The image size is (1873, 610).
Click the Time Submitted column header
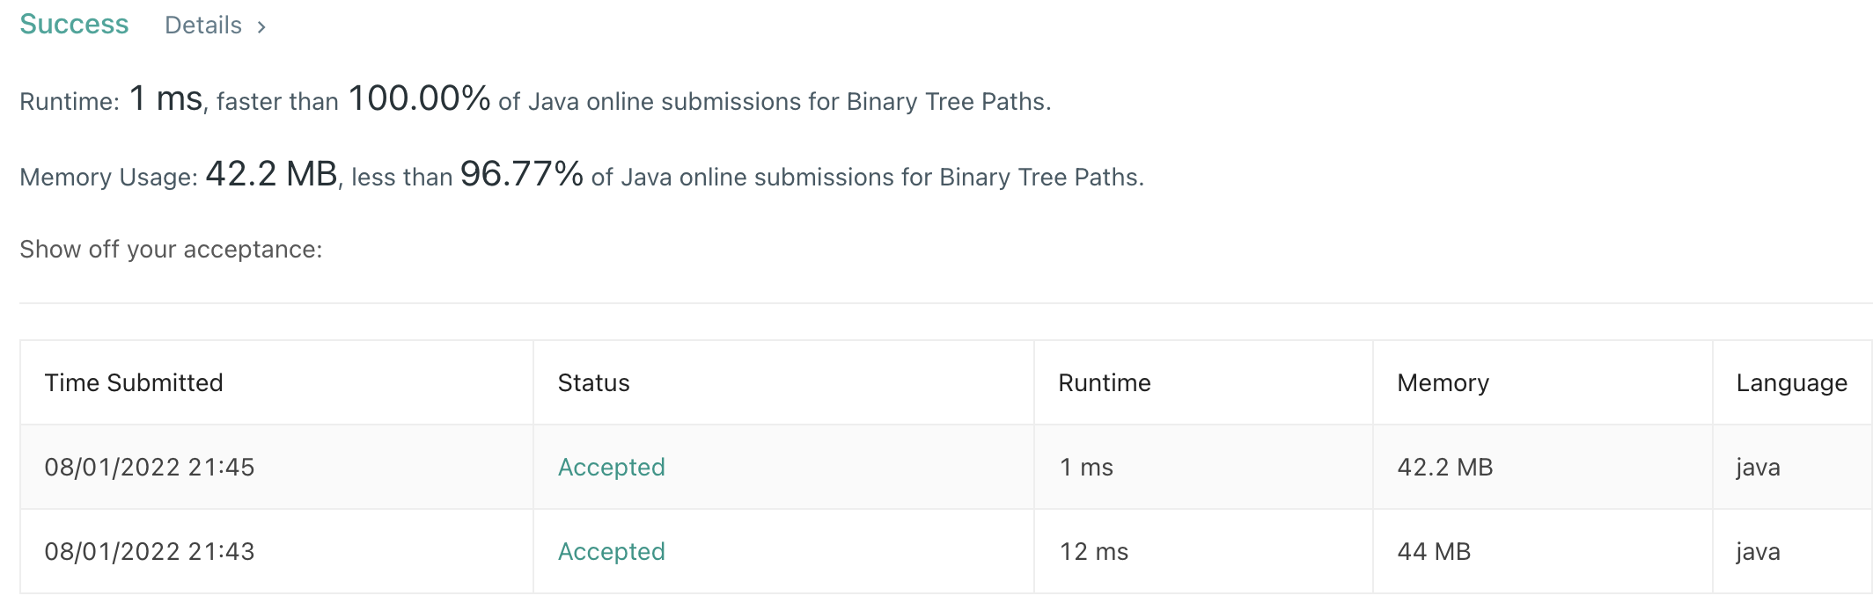[134, 382]
